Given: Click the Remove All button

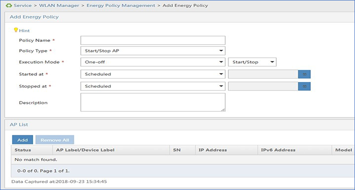Looking at the screenshot, I should pos(55,140).
